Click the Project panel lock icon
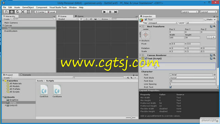Screen dimensions: 220x124 (134, 75)
